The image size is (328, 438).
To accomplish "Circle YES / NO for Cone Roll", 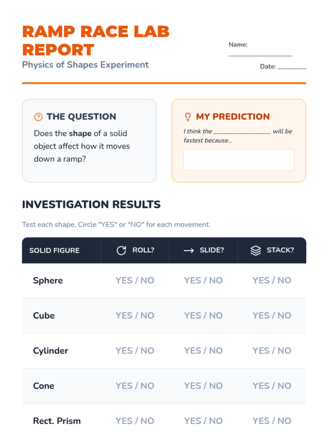I will [135, 386].
